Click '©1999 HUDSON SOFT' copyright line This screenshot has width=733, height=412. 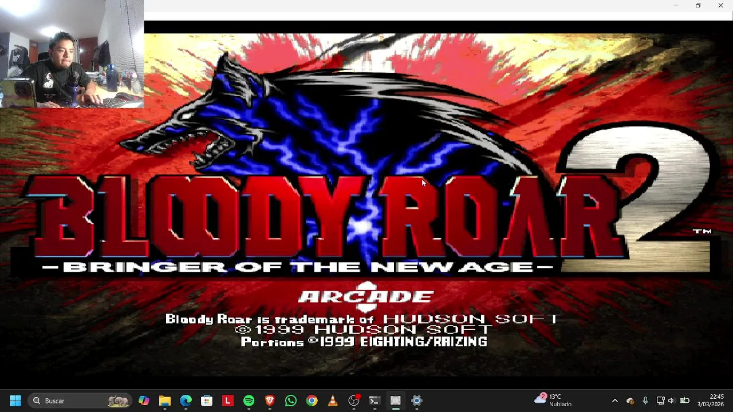point(363,330)
